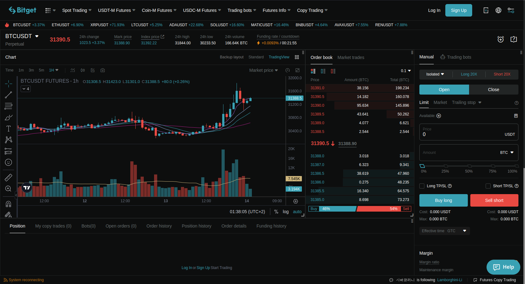
Task: Switch to the Trading bots tab
Action: tap(456, 57)
